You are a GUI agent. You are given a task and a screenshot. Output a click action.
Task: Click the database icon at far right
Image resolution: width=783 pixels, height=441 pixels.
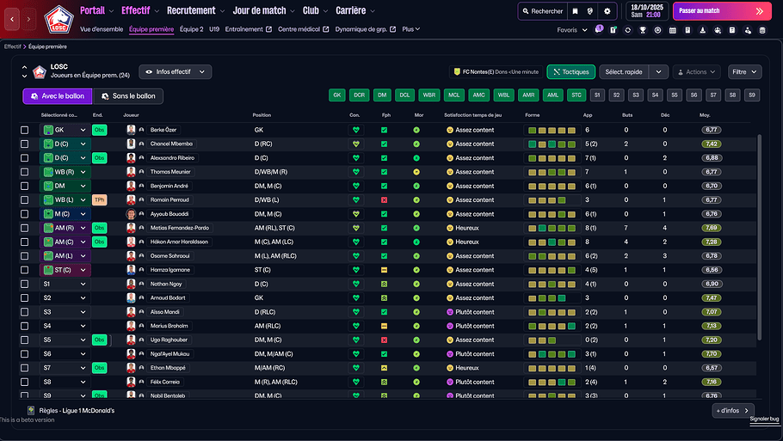[761, 30]
